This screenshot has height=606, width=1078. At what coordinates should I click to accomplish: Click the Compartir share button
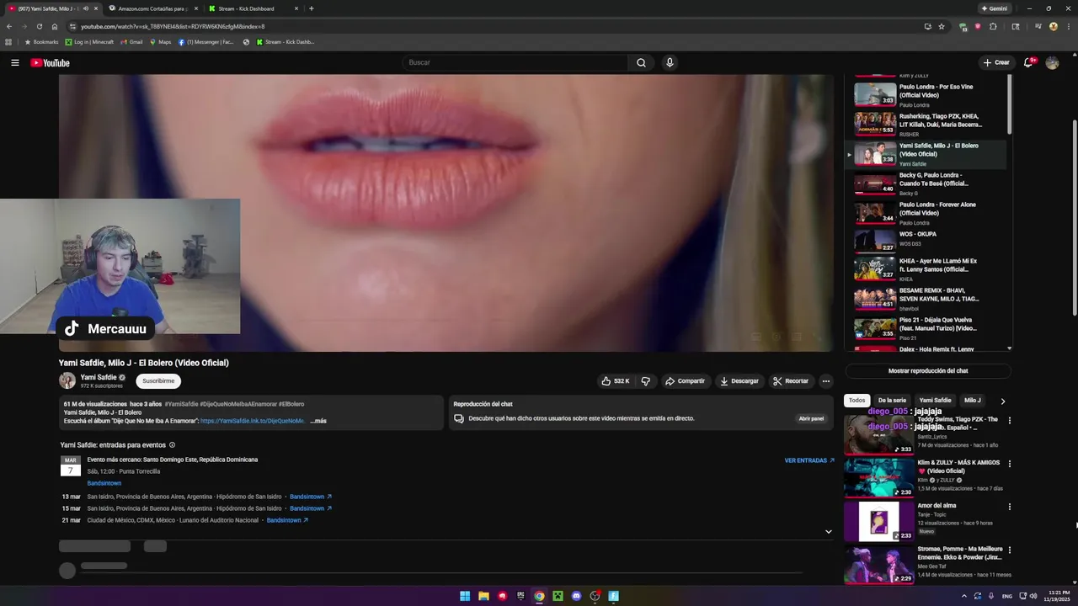coord(686,381)
